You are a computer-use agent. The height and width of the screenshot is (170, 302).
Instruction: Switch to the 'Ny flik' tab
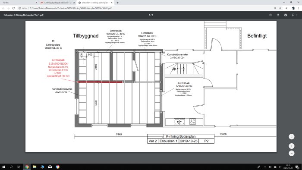pos(19,3)
